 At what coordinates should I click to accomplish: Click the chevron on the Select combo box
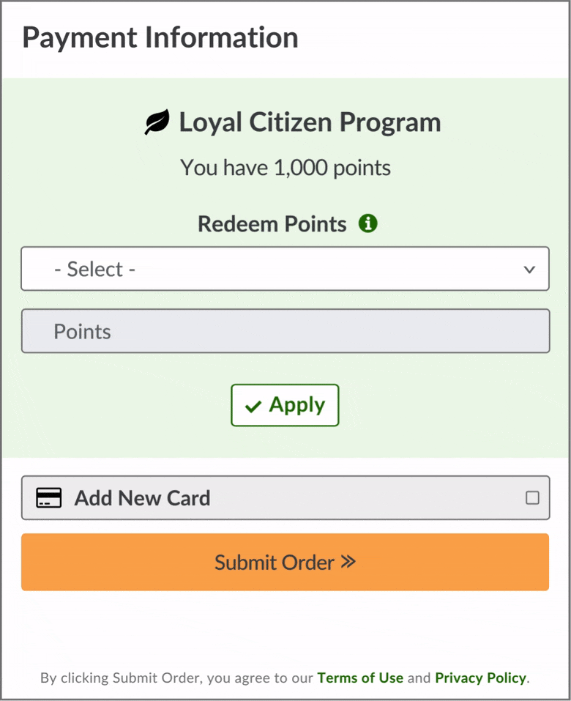coord(529,269)
